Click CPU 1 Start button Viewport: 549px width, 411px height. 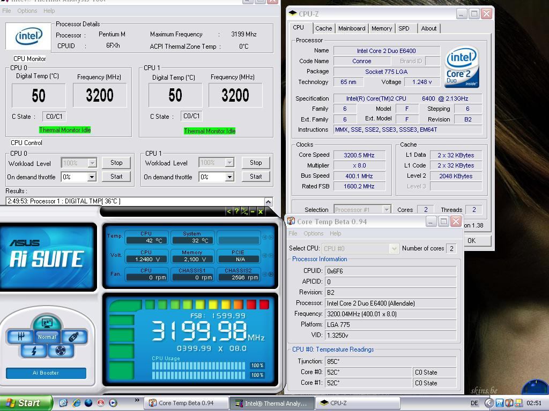pyautogui.click(x=256, y=177)
